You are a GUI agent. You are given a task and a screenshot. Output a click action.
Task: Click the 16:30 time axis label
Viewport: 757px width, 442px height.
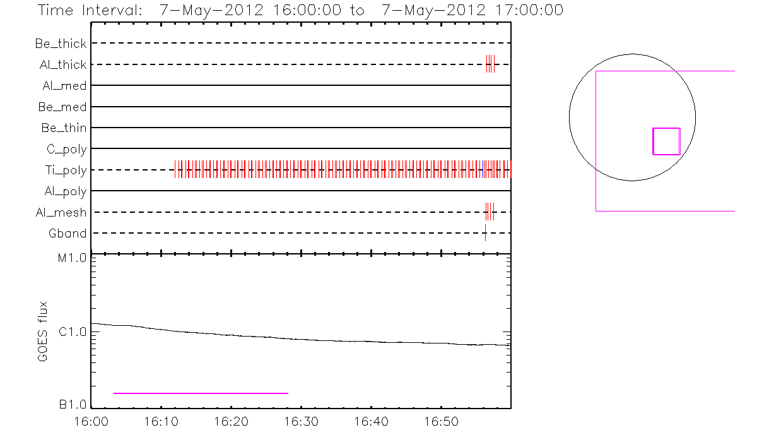pyautogui.click(x=300, y=421)
